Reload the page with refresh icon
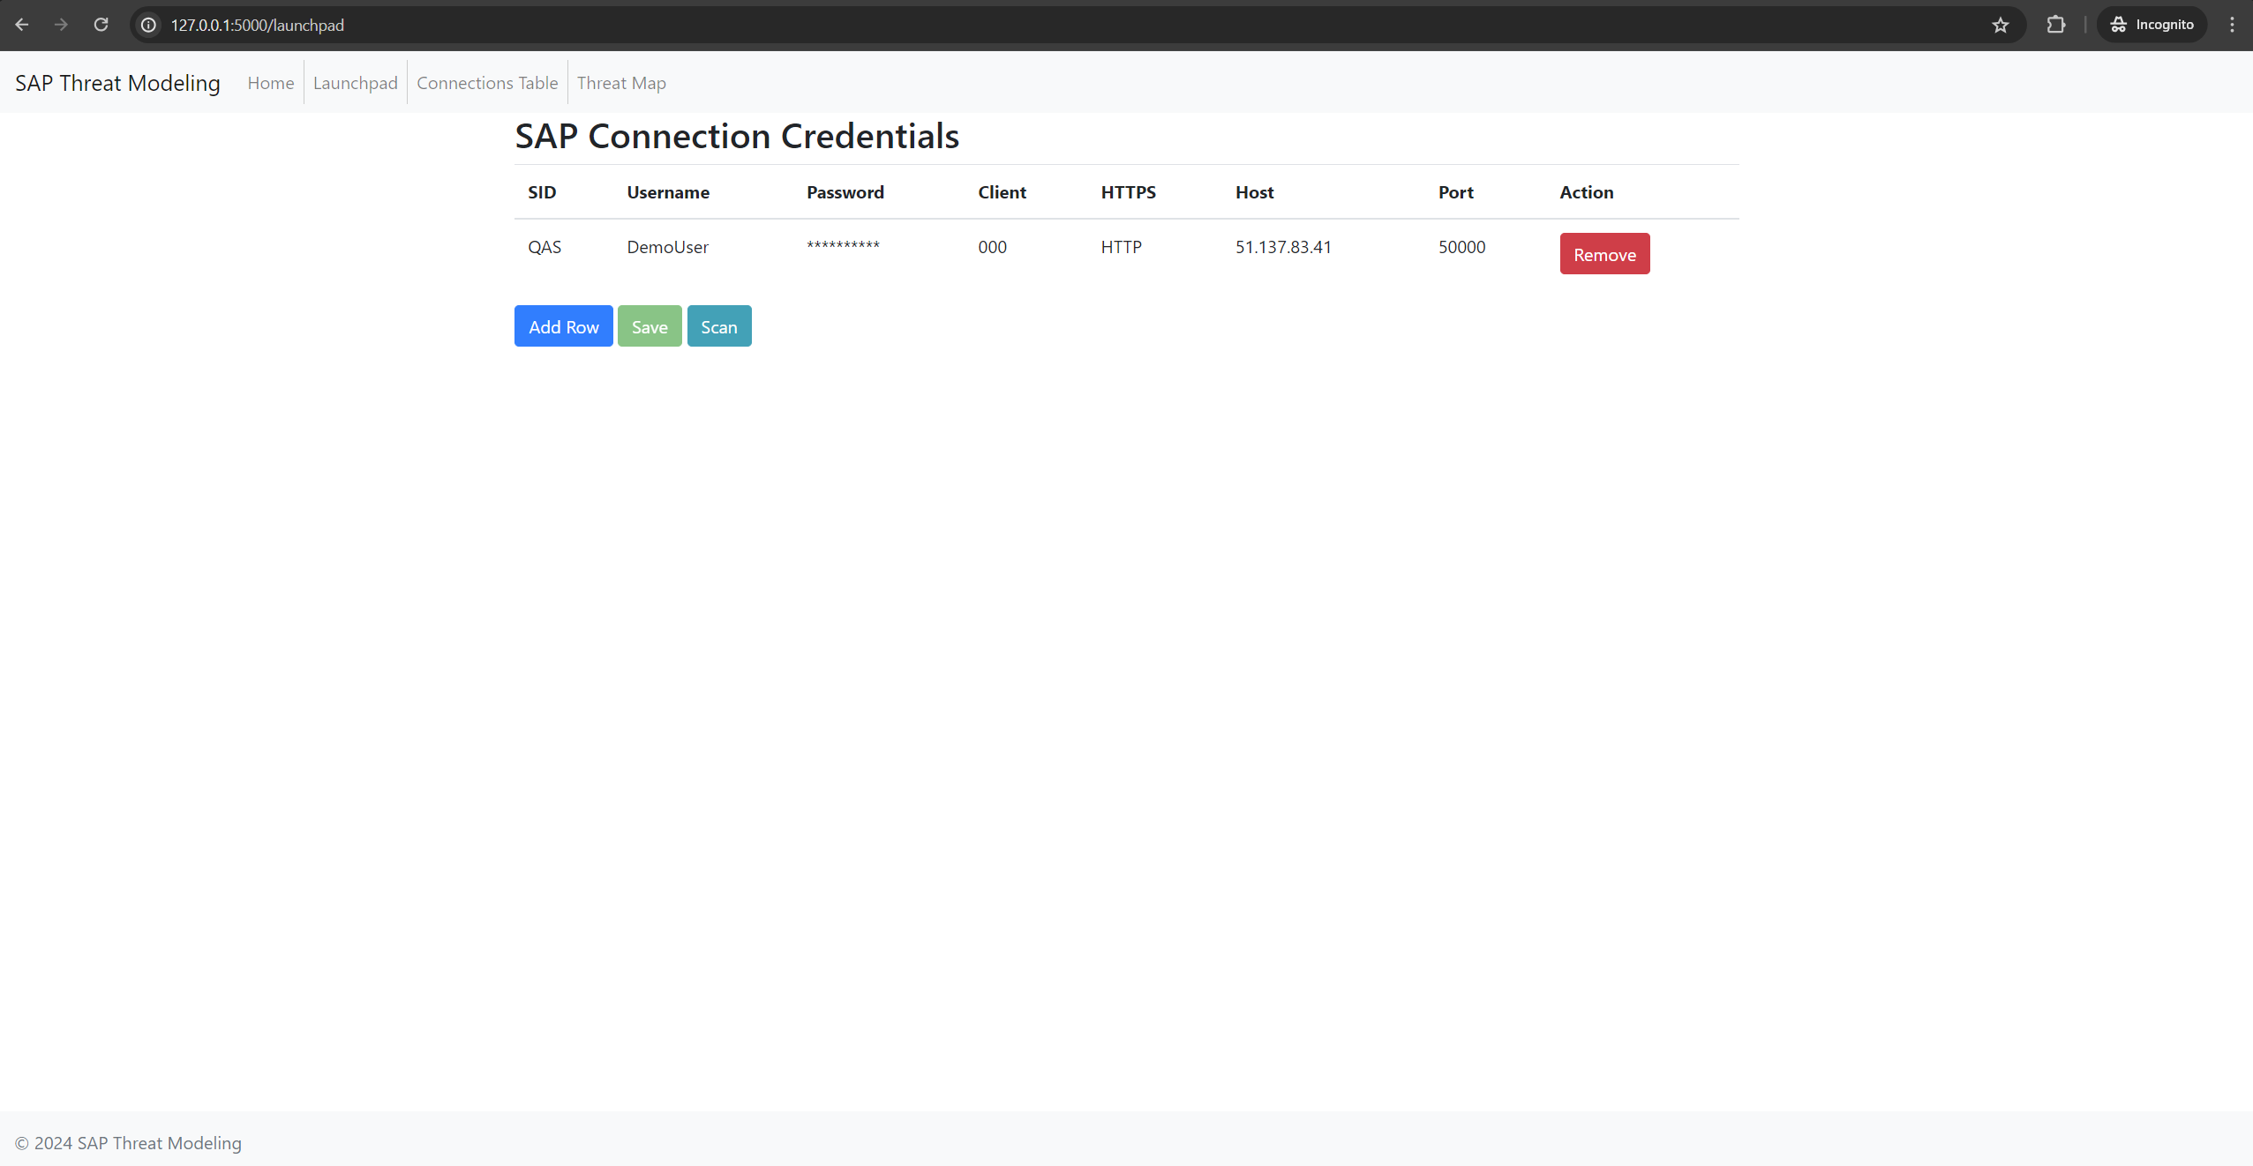 [x=101, y=25]
